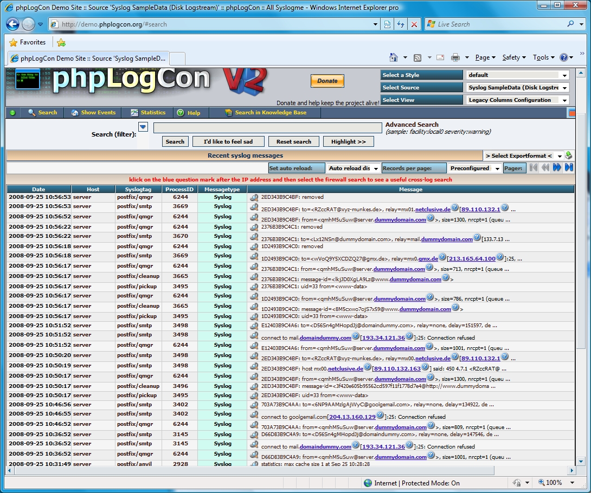This screenshot has width=591, height=493.
Task: Open the Search menu item
Action: click(x=42, y=113)
